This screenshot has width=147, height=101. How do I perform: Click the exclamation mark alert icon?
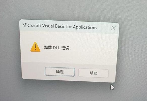pyautogui.click(x=35, y=47)
